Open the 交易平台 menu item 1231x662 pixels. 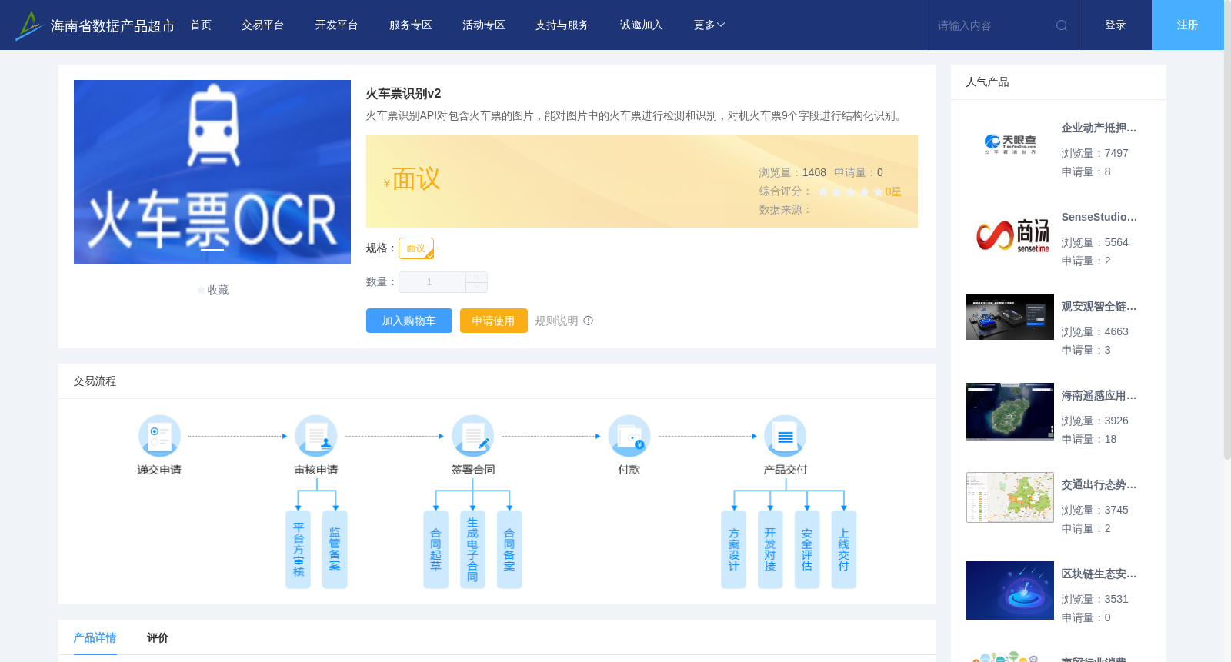click(263, 25)
